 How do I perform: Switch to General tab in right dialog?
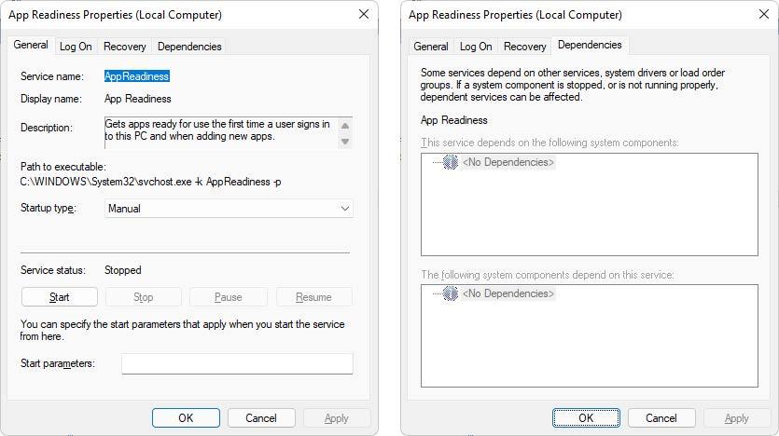(x=431, y=47)
